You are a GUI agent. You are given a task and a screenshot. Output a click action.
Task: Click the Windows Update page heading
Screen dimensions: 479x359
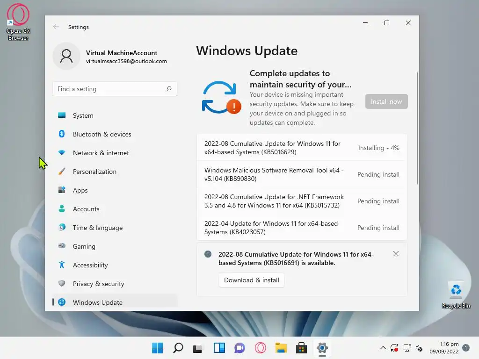point(247,50)
